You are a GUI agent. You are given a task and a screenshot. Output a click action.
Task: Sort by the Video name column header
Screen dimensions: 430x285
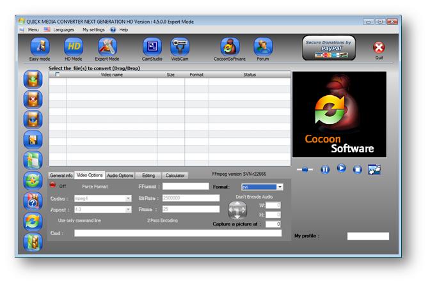112,75
